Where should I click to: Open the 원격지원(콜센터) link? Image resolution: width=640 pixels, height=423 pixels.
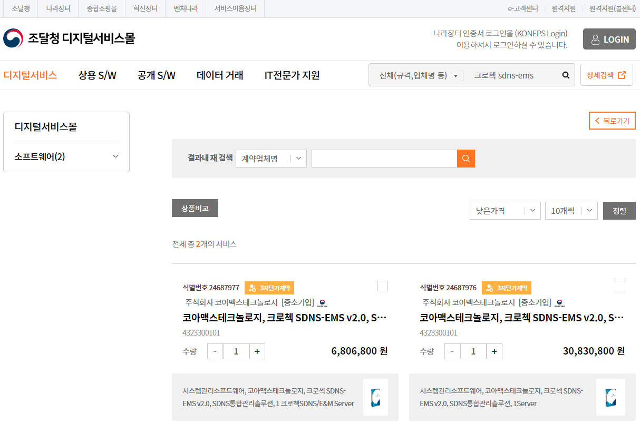click(x=613, y=8)
